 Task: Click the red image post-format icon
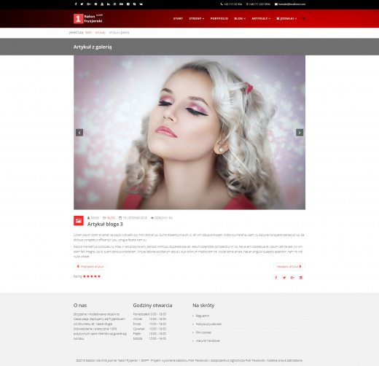pos(79,221)
